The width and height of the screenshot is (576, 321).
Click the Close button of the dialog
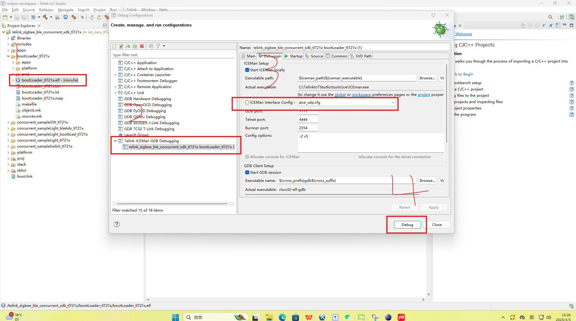[x=437, y=225]
